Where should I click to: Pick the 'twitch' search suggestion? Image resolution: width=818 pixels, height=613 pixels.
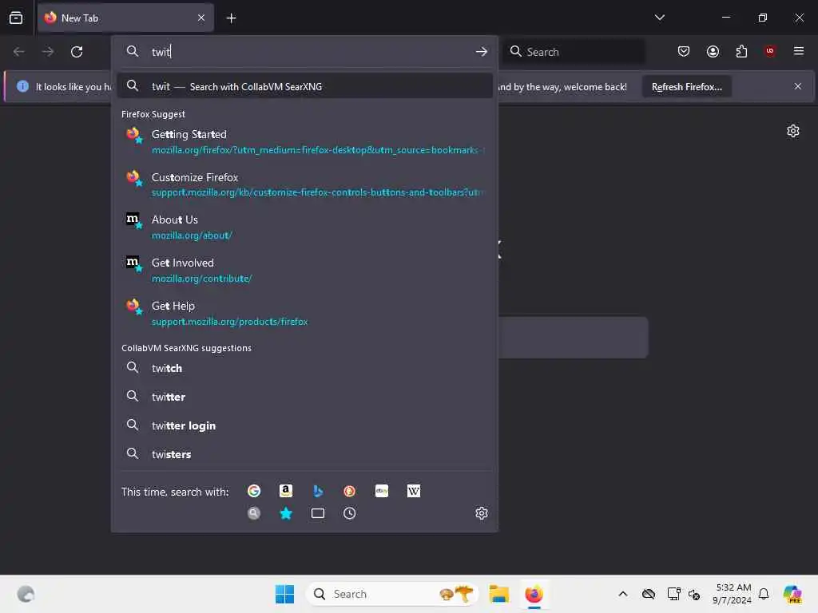(305, 368)
